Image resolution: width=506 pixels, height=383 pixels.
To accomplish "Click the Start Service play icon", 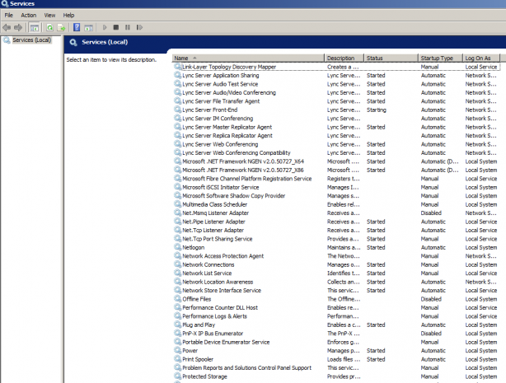I will coord(105,27).
